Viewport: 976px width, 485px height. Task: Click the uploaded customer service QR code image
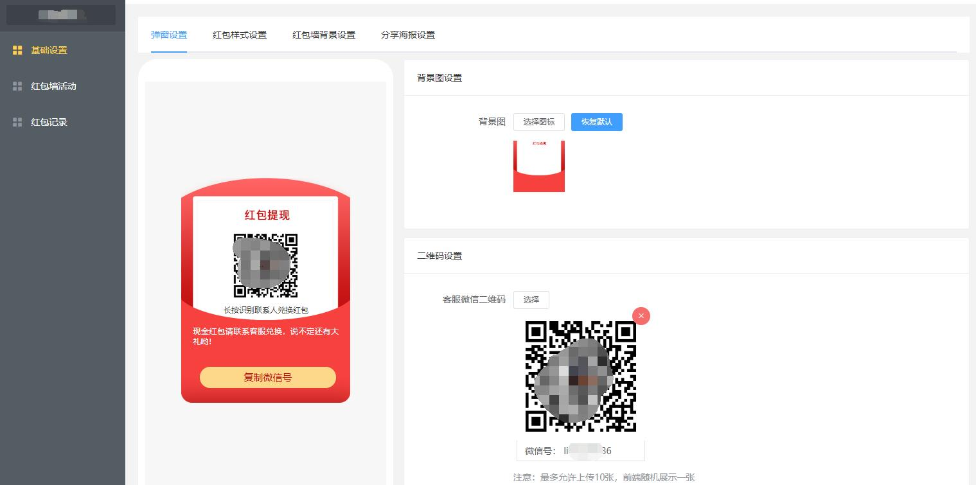point(581,376)
